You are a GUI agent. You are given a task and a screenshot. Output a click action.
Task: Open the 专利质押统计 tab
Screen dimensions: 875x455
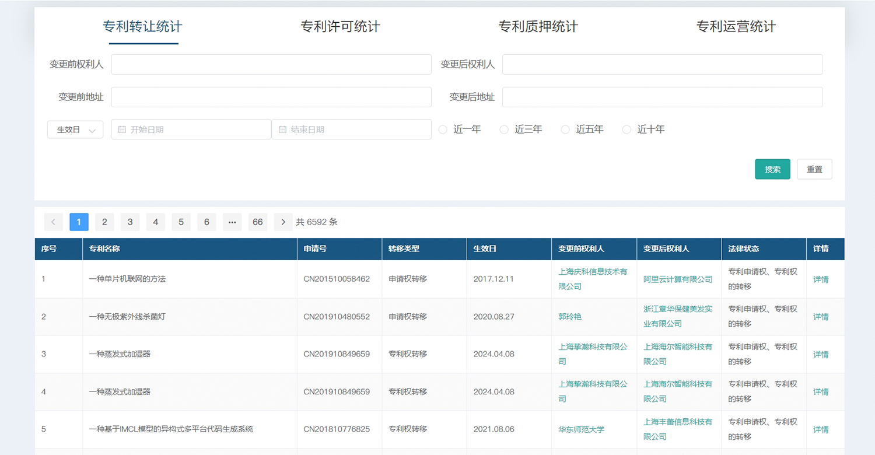click(x=538, y=27)
